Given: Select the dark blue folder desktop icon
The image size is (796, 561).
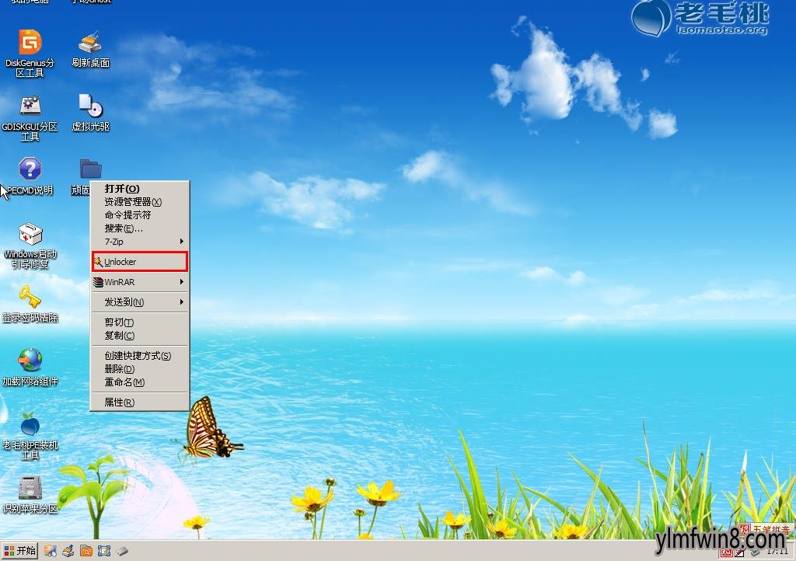Looking at the screenshot, I should pyautogui.click(x=90, y=169).
